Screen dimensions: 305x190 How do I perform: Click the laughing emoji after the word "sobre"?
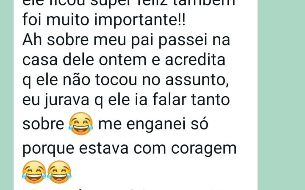pyautogui.click(x=81, y=124)
